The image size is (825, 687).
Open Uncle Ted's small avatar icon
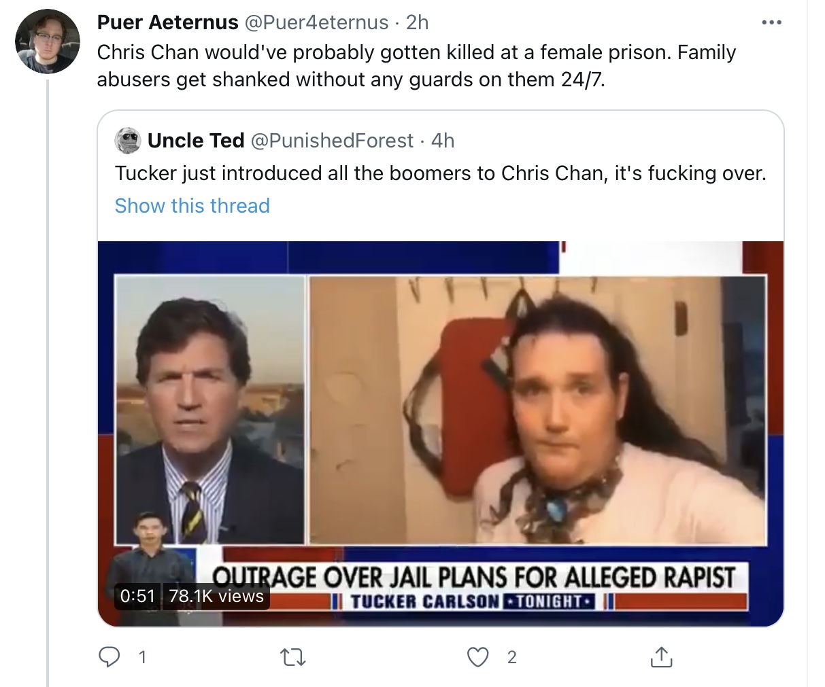(x=127, y=141)
